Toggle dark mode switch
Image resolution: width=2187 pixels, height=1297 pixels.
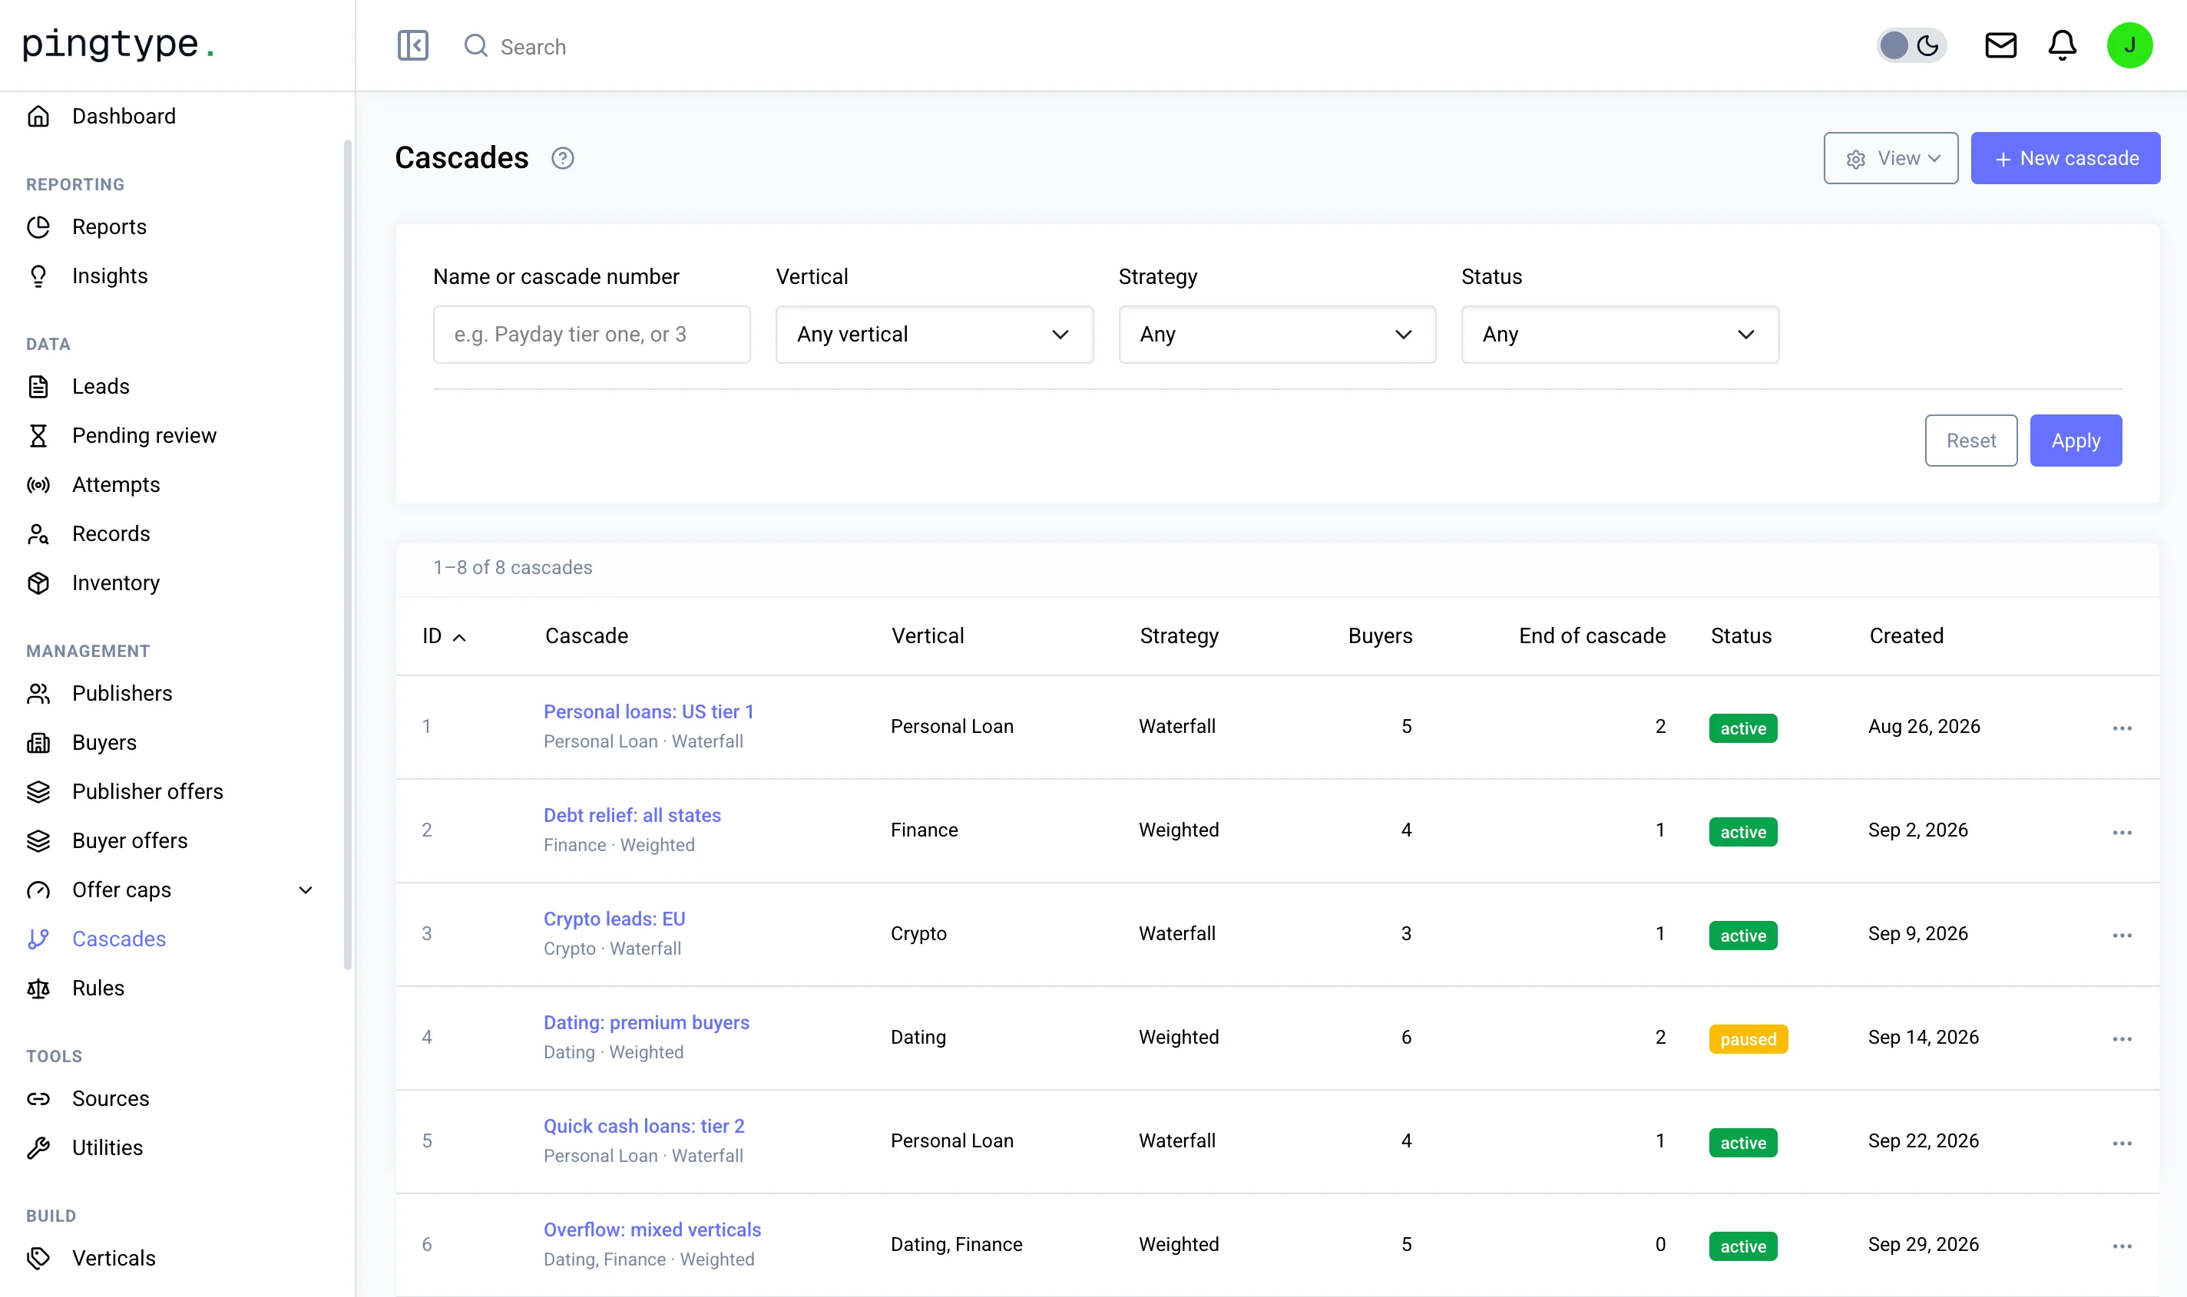1911,45
